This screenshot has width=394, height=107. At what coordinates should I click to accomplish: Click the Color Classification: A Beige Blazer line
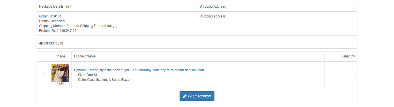coord(103,80)
